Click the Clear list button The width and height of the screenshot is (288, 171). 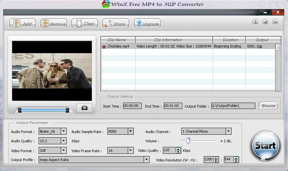click(85, 24)
